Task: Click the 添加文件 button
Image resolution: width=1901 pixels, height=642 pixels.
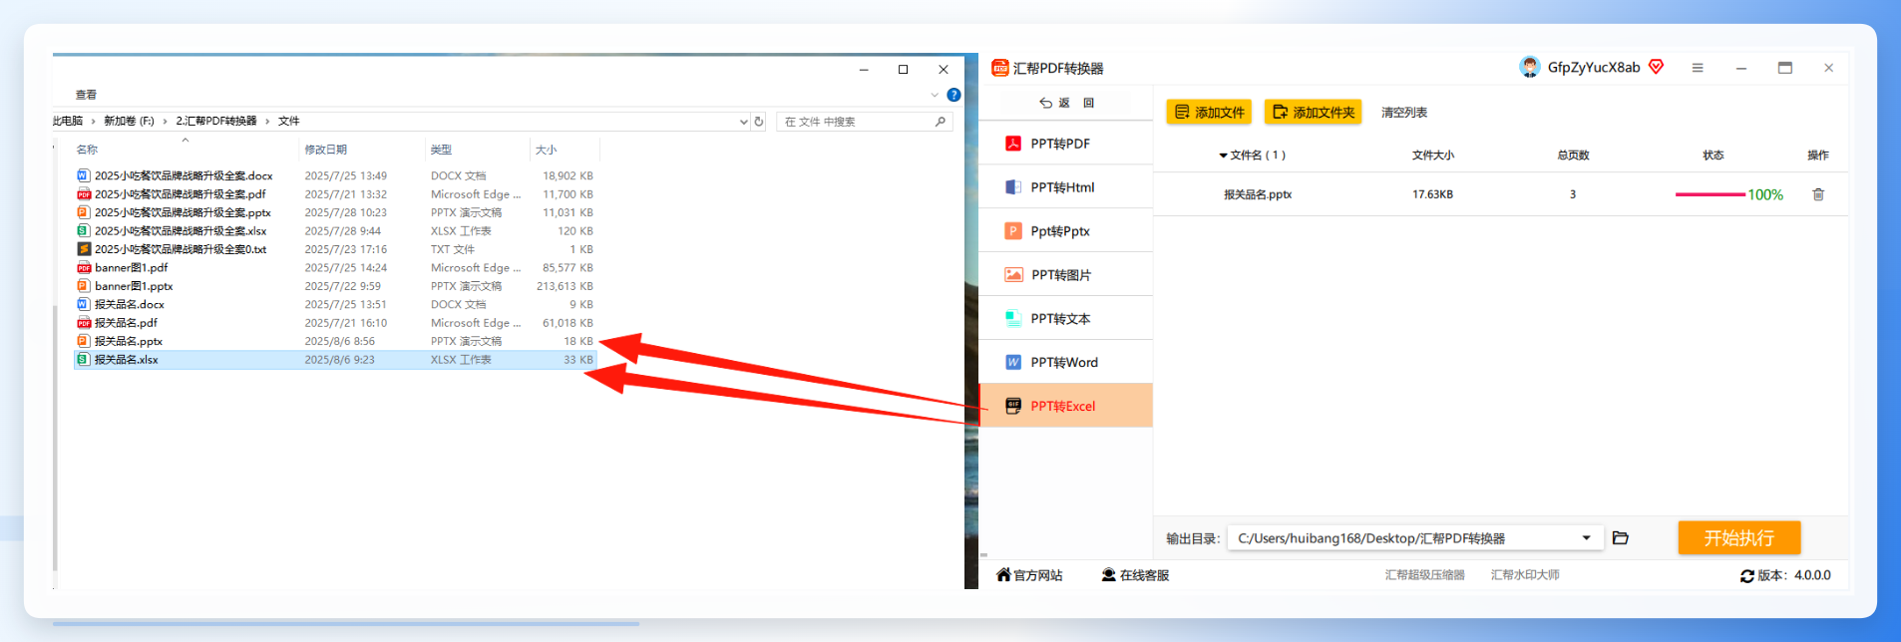Action: tap(1209, 112)
